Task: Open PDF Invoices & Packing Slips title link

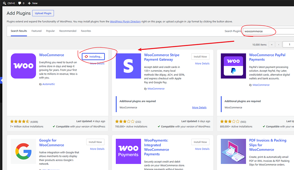Action: tap(268, 145)
